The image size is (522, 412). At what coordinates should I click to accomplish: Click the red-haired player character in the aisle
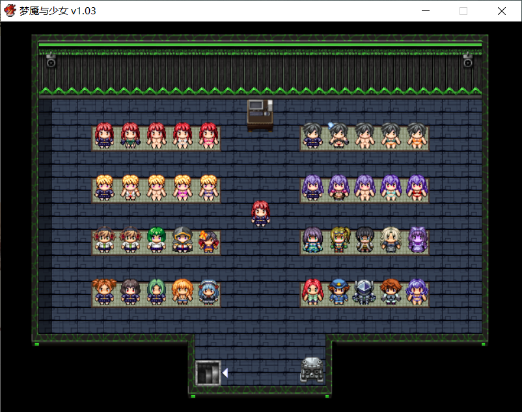pos(260,213)
